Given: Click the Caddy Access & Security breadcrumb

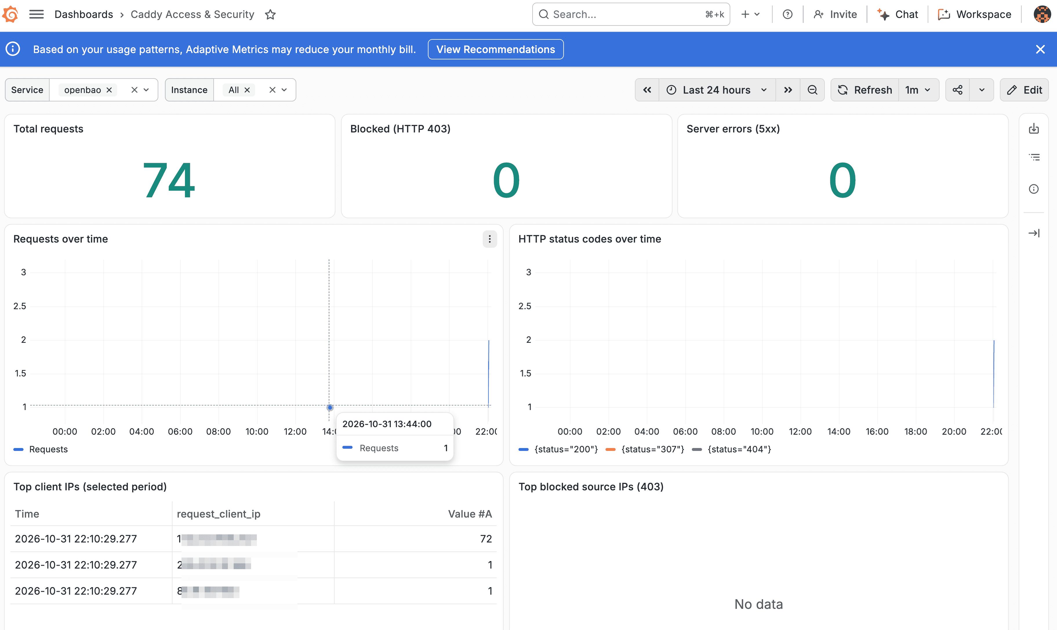Looking at the screenshot, I should pos(192,14).
